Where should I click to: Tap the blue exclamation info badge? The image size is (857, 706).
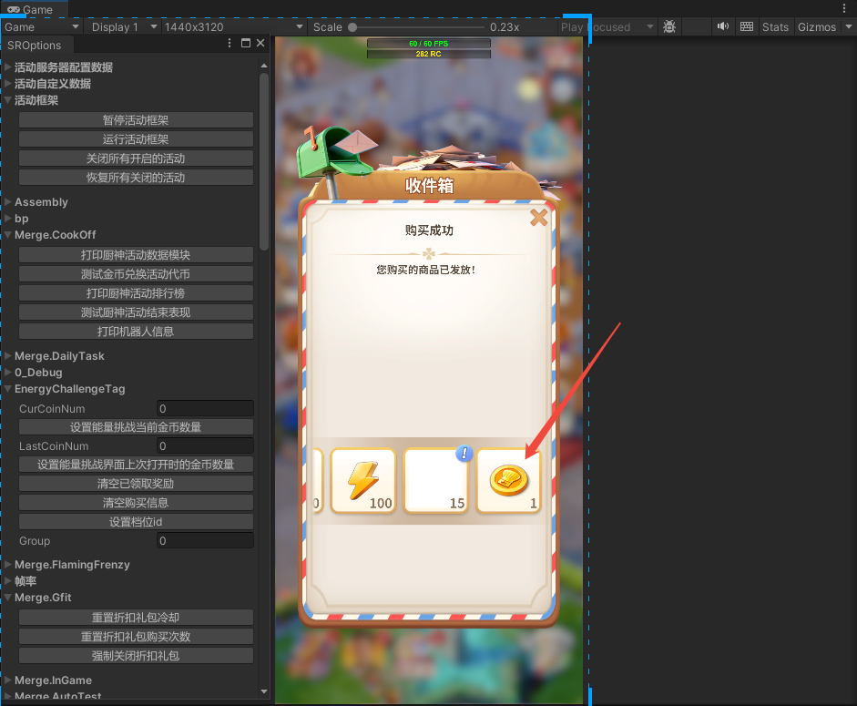pyautogui.click(x=464, y=453)
